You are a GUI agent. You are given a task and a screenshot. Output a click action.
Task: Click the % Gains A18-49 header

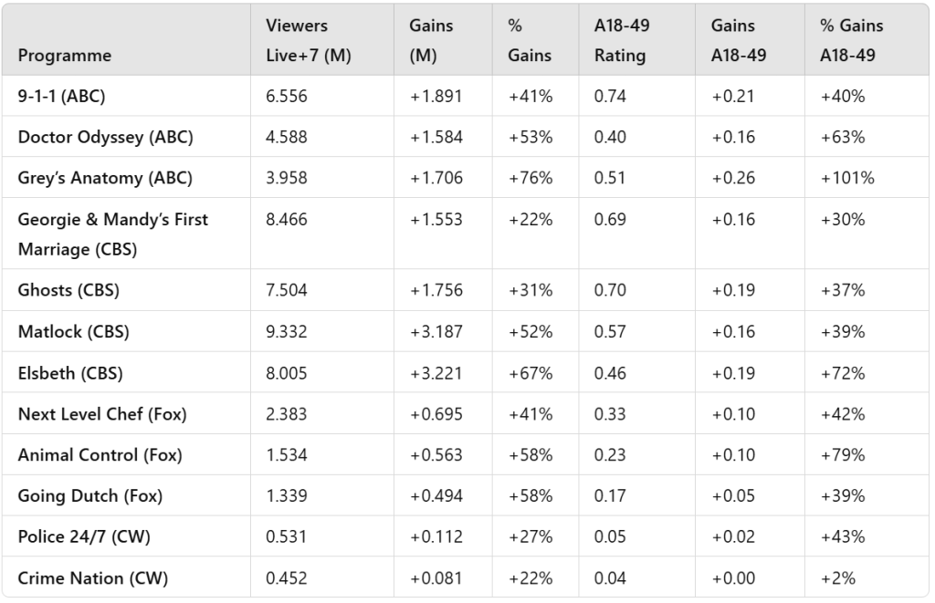tap(851, 40)
